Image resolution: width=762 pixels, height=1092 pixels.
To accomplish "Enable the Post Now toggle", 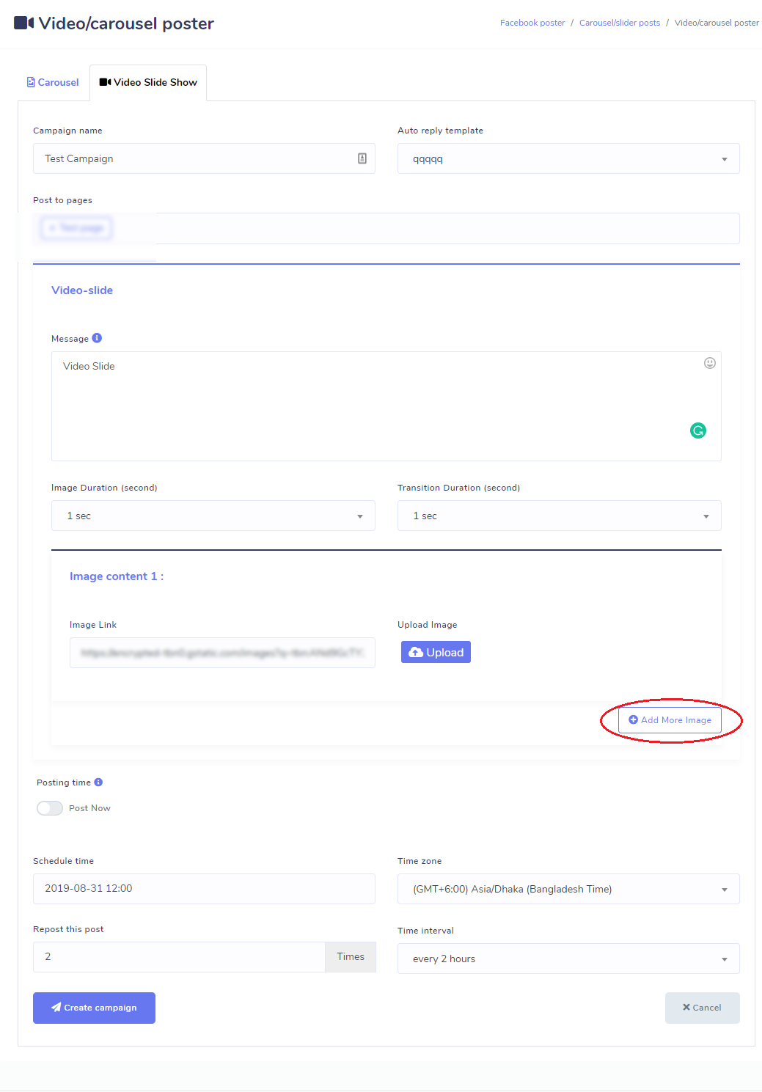I will coord(49,807).
